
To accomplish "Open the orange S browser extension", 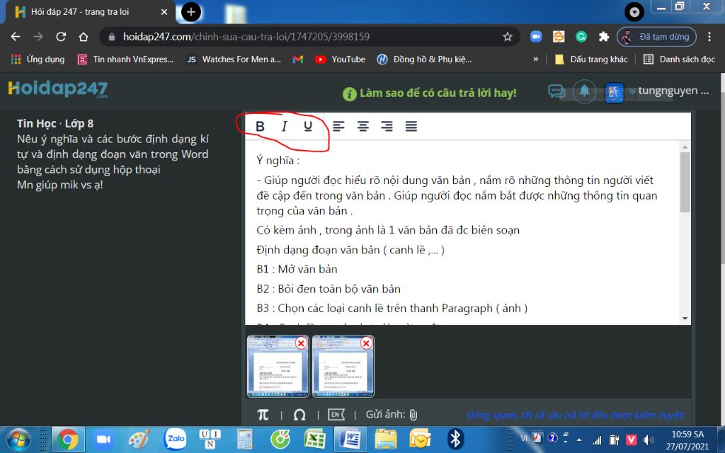I will 559,37.
